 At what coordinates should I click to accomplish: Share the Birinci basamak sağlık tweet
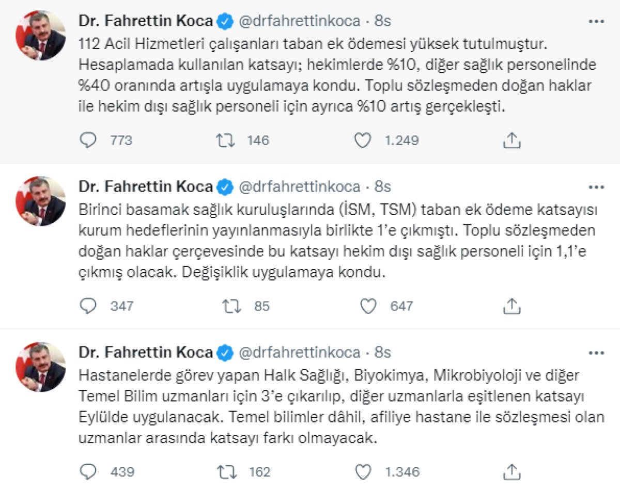coord(511,306)
